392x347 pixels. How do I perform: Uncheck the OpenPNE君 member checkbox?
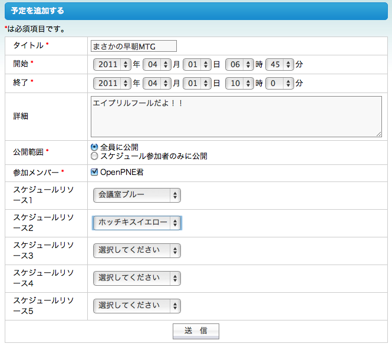95,173
